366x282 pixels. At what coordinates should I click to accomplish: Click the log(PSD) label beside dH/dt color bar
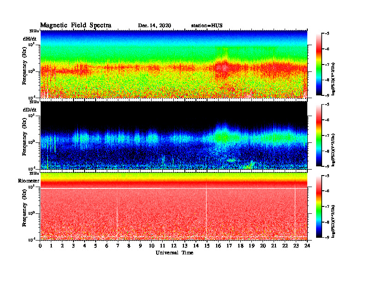[333, 79]
